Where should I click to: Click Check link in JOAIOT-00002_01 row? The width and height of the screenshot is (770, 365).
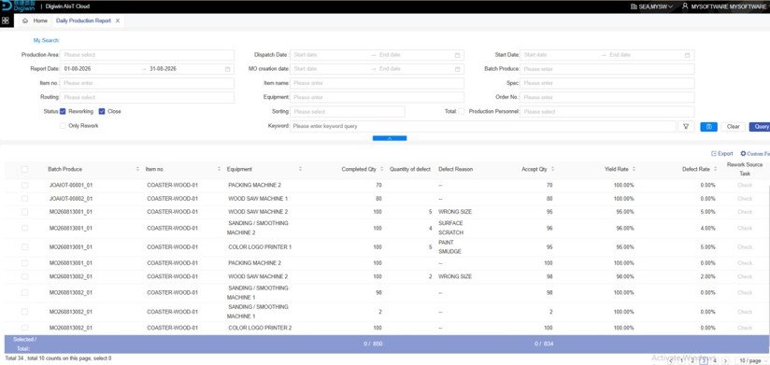745,199
